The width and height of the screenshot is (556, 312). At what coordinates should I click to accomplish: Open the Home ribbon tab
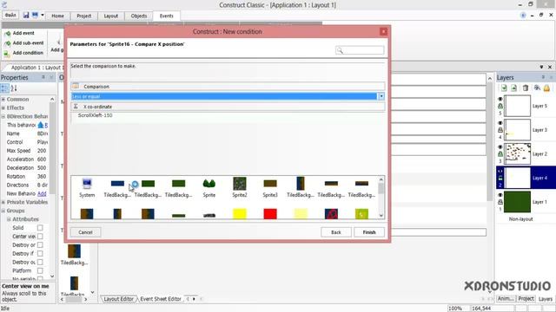point(57,16)
